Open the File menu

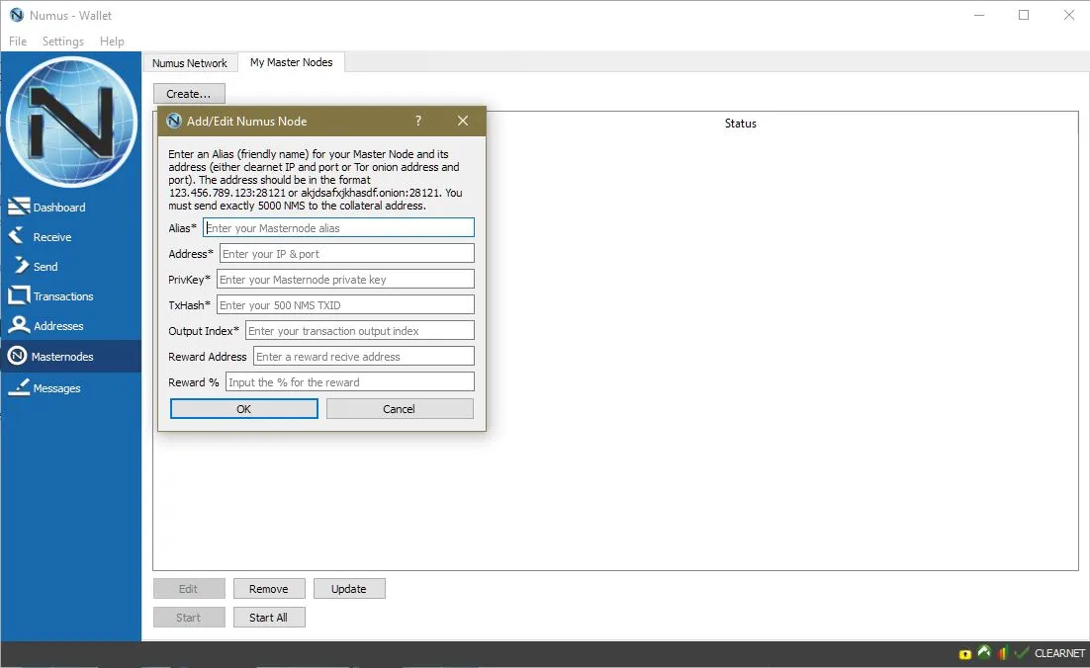click(18, 41)
